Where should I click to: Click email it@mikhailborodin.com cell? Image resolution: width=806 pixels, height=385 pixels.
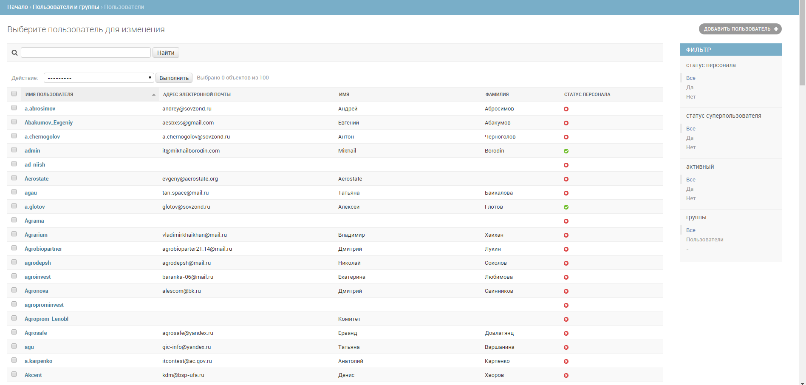(191, 151)
